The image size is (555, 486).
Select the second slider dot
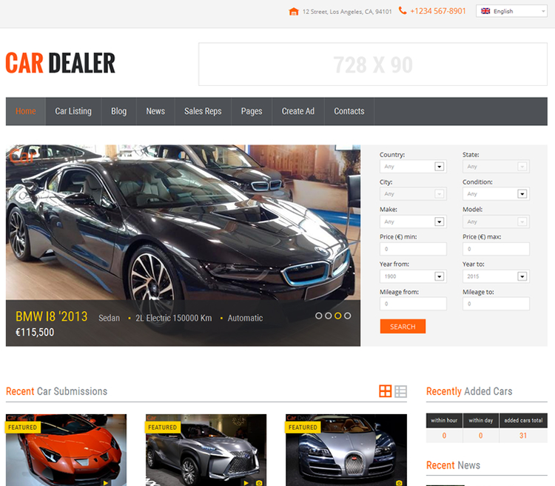click(x=328, y=316)
